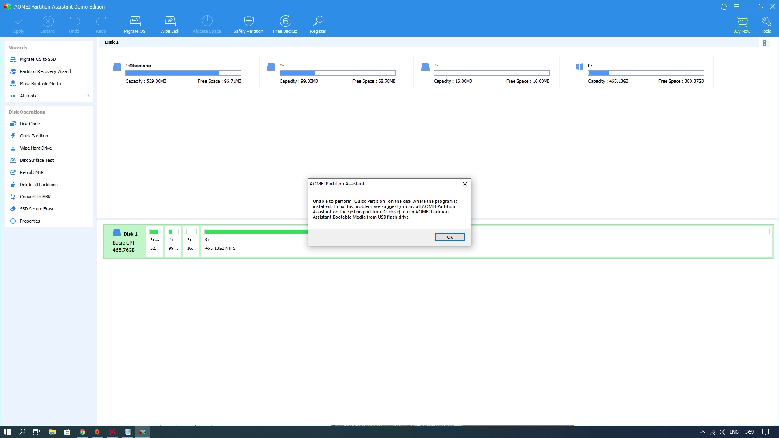The image size is (779, 438).
Task: Select Disk Clone in Disk Operations
Action: 30,124
